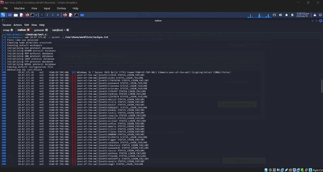The height and width of the screenshot is (172, 323).
Task: Focus the Firefox window in the task list
Action: [x=65, y=15]
